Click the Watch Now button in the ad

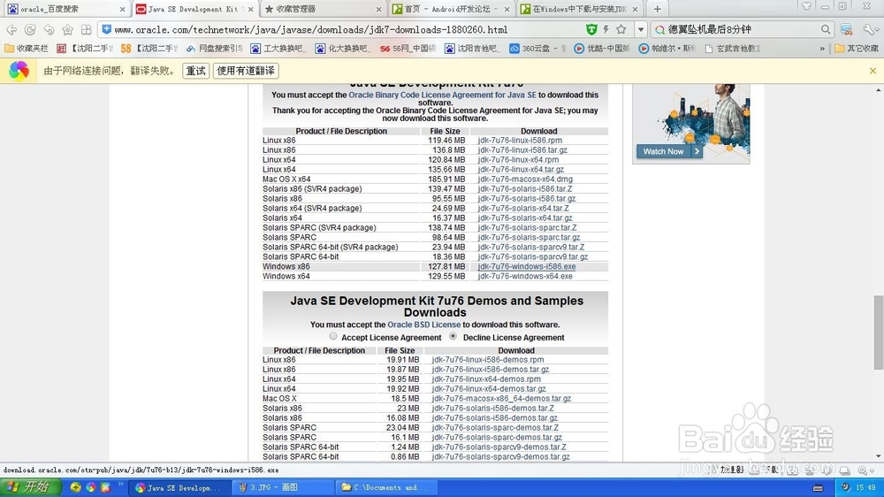pos(669,151)
